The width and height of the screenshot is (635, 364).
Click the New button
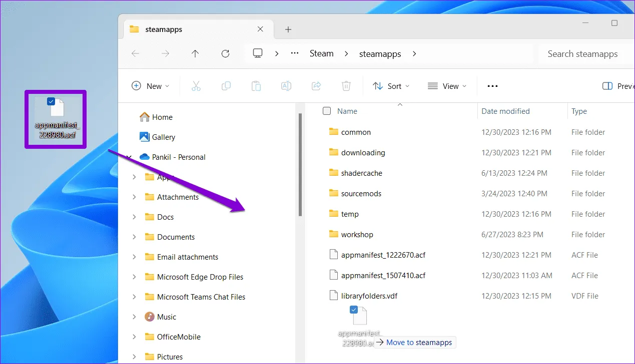pos(150,86)
